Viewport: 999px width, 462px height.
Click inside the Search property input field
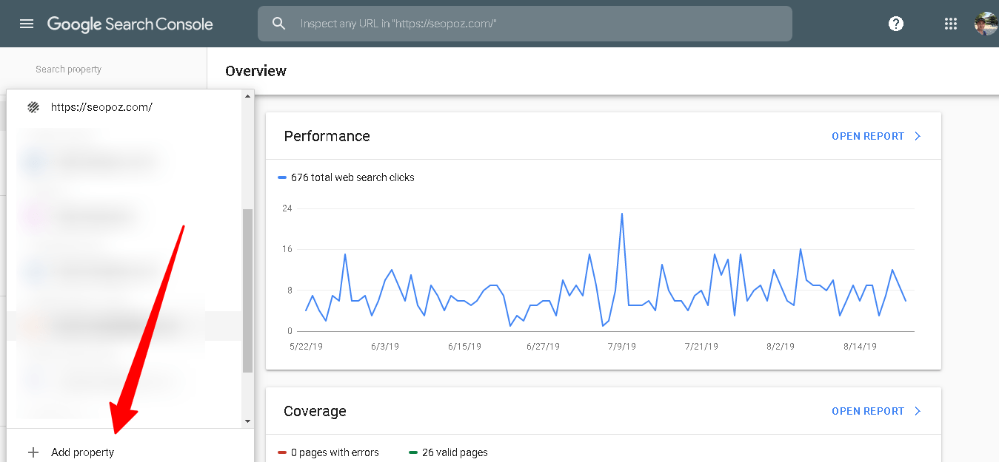(104, 69)
